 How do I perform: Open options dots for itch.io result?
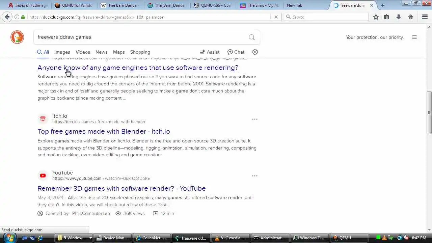tap(255, 119)
